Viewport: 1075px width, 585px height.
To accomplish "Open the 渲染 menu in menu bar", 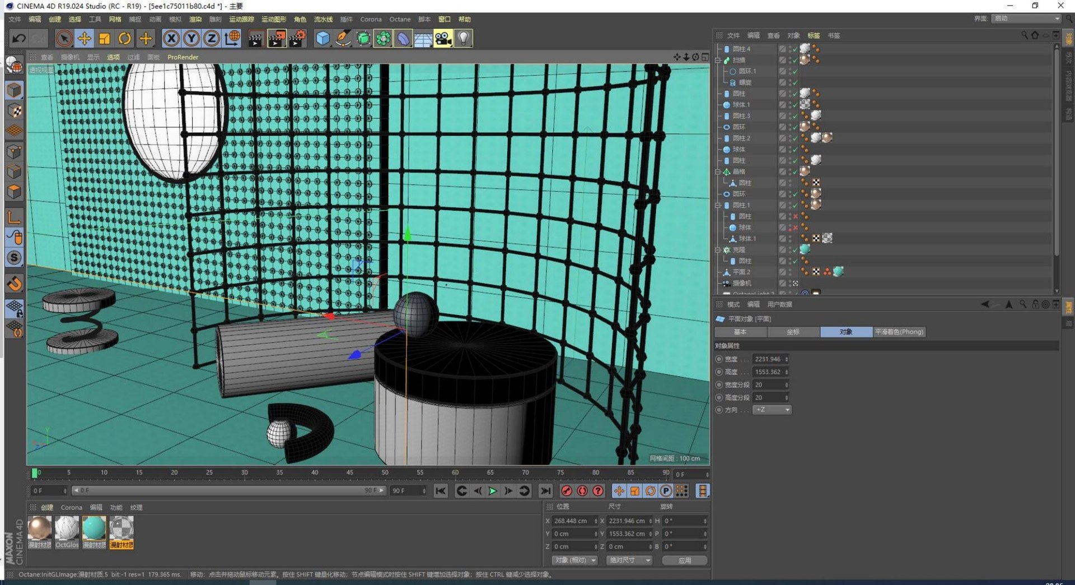I will (195, 20).
